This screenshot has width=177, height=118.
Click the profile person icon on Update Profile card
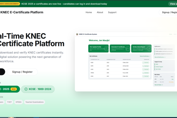coord(106,48)
